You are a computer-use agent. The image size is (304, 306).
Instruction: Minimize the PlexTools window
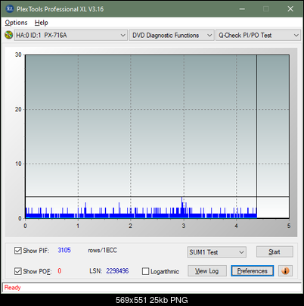[x=242, y=9]
